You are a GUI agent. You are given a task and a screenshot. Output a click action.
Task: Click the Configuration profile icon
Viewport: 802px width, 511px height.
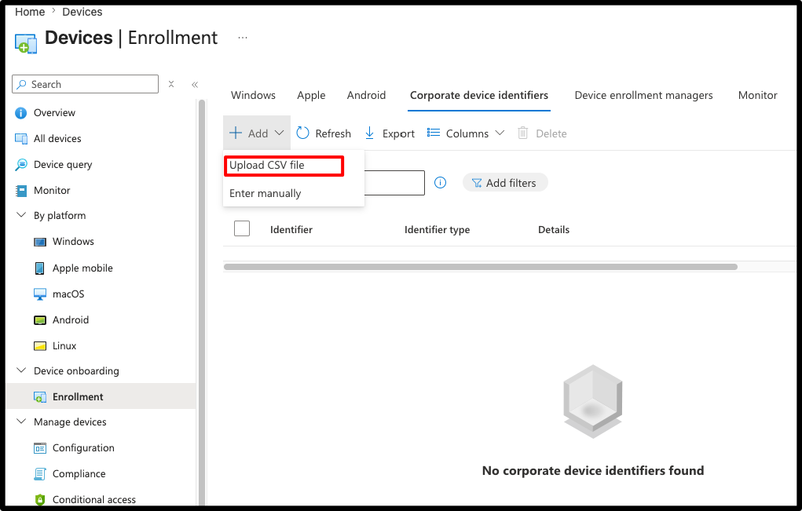click(x=40, y=448)
